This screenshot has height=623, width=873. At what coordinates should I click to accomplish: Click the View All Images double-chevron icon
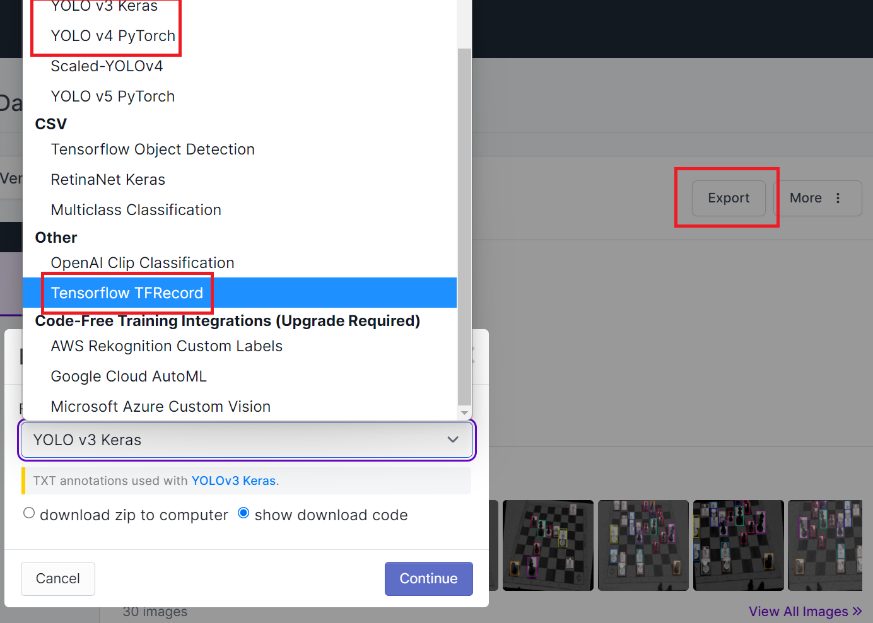(857, 611)
